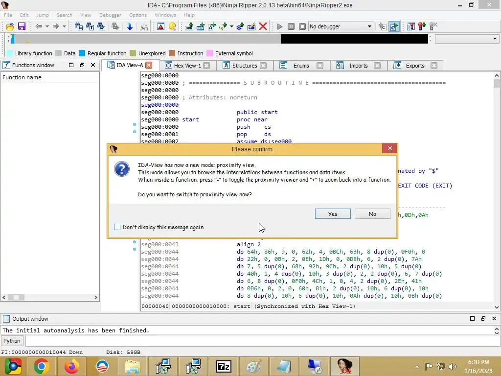This screenshot has width=501, height=376.
Task: Click the red X delete toolbar icon
Action: pyautogui.click(x=263, y=26)
